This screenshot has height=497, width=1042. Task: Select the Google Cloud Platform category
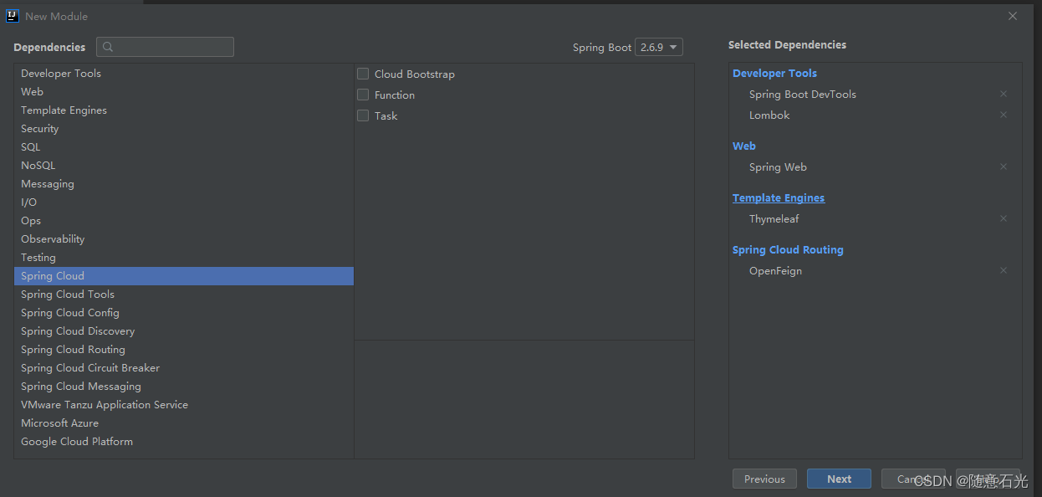coord(184,442)
